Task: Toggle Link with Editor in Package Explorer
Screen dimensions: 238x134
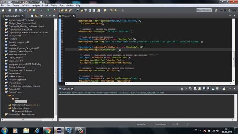Action: click(36, 16)
